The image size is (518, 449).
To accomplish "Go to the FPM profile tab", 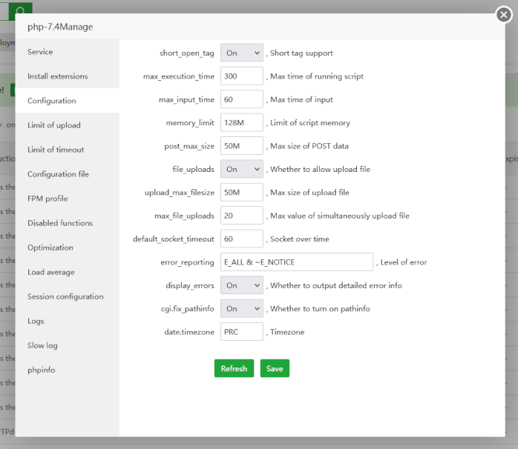I will (x=47, y=199).
